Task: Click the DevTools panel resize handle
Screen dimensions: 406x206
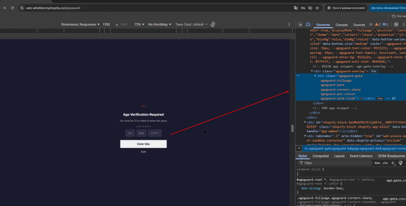Action: [292, 129]
